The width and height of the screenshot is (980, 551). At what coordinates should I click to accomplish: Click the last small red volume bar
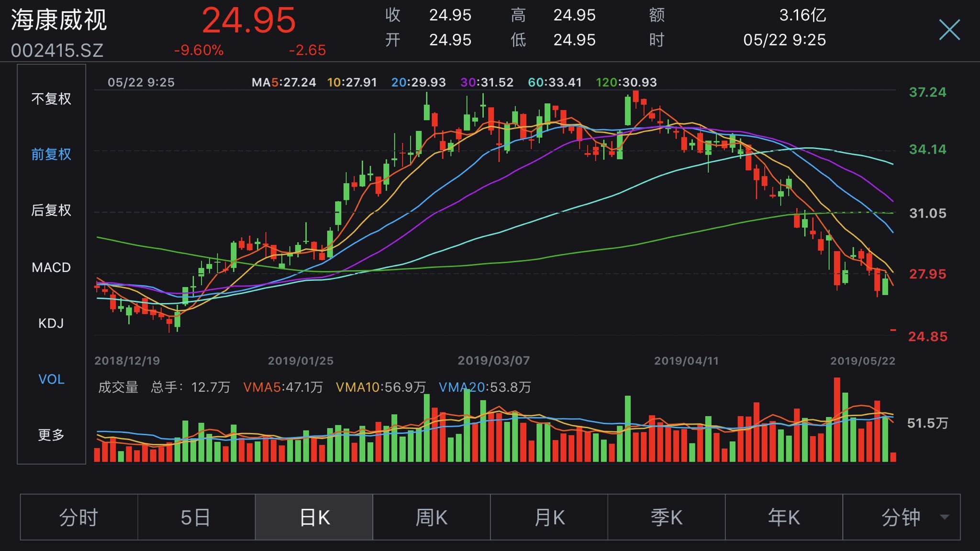(x=893, y=457)
